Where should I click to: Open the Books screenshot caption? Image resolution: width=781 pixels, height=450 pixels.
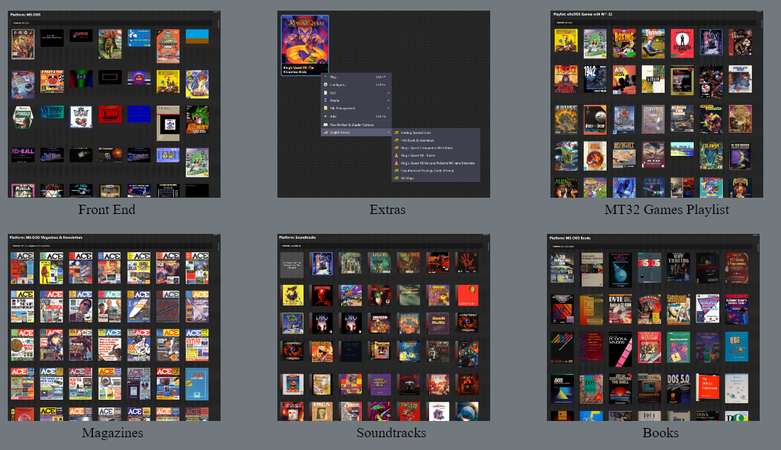click(660, 432)
